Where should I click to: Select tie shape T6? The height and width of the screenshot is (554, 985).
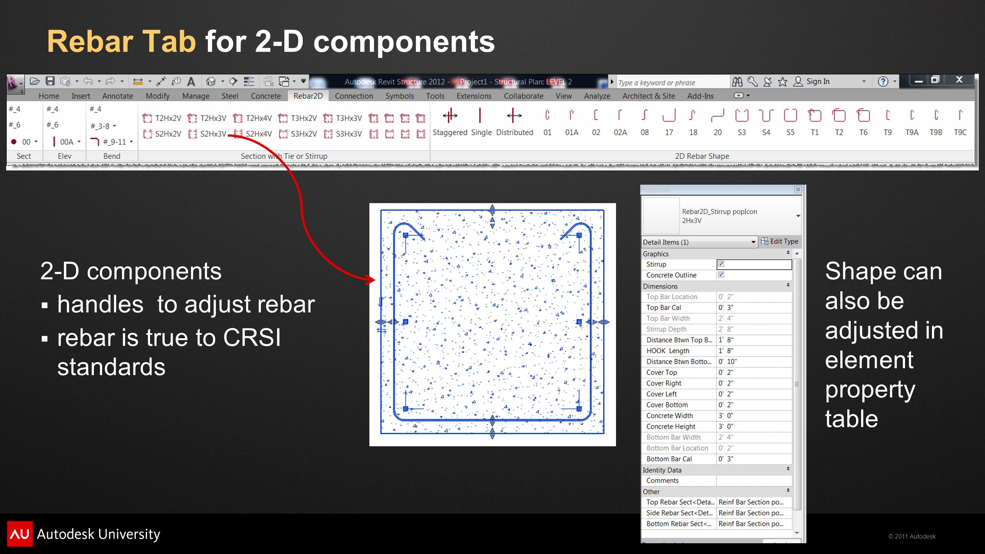[863, 122]
